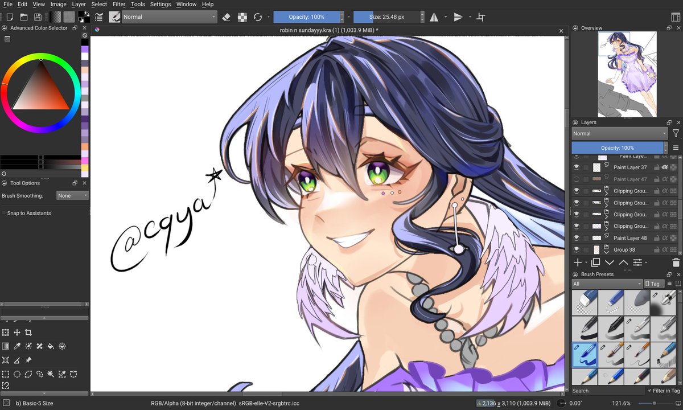Toggle eraser mode in the toolbar
This screenshot has width=683, height=410.
click(227, 17)
